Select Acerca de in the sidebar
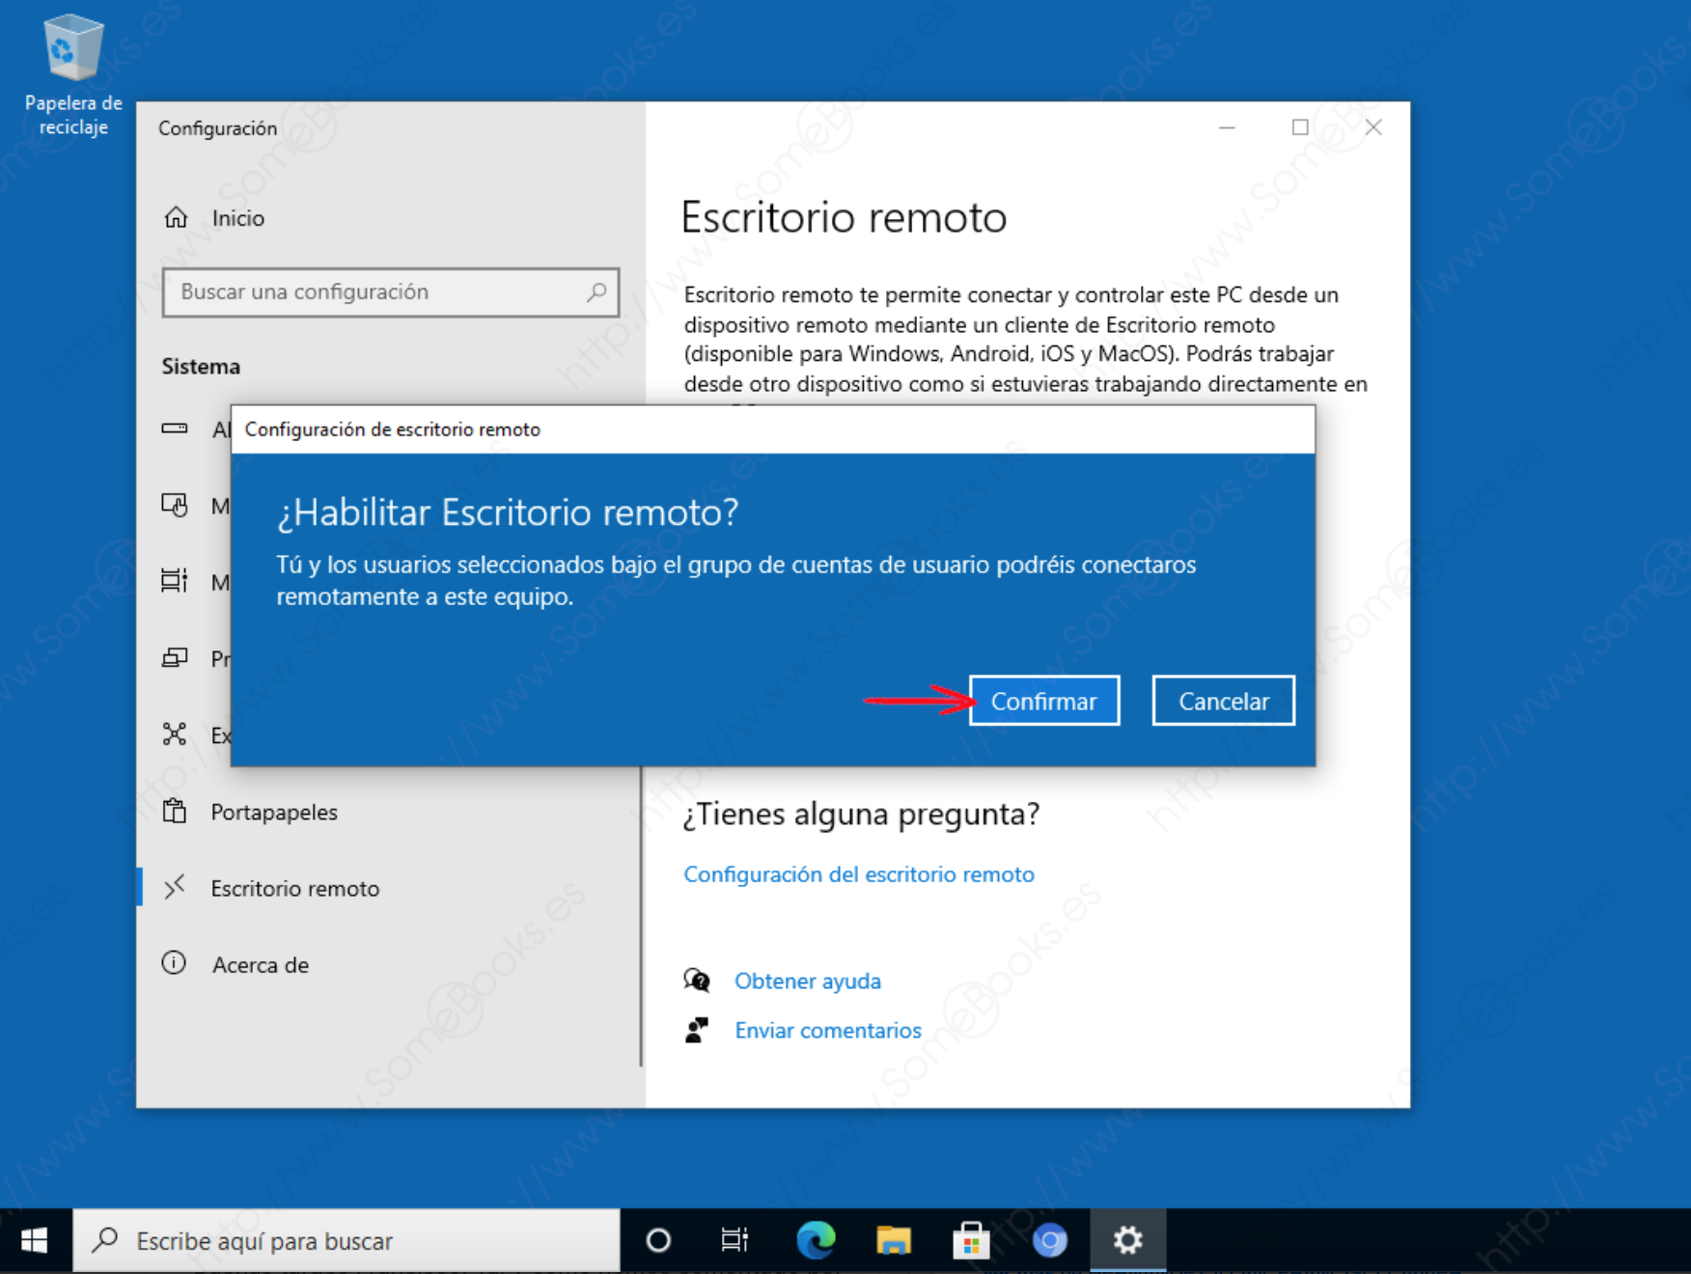This screenshot has width=1691, height=1274. [261, 965]
